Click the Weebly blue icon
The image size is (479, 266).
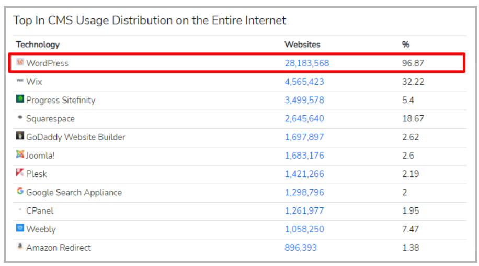point(20,228)
